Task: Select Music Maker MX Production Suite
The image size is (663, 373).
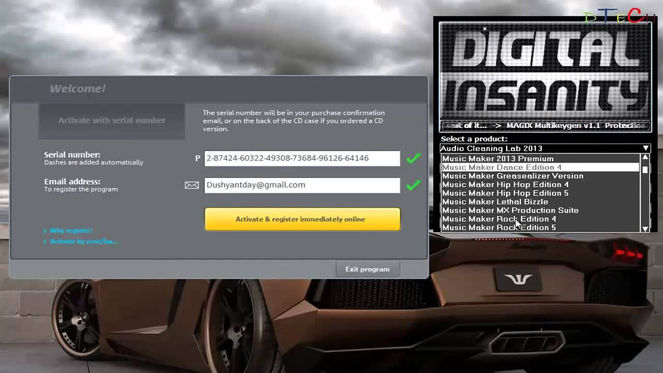Action: click(x=540, y=210)
